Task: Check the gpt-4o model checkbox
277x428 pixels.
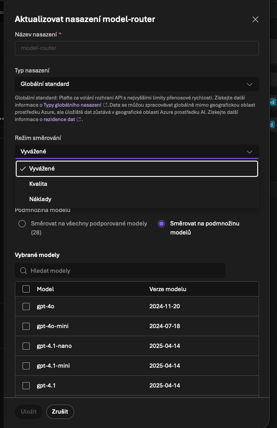Action: 26,306
